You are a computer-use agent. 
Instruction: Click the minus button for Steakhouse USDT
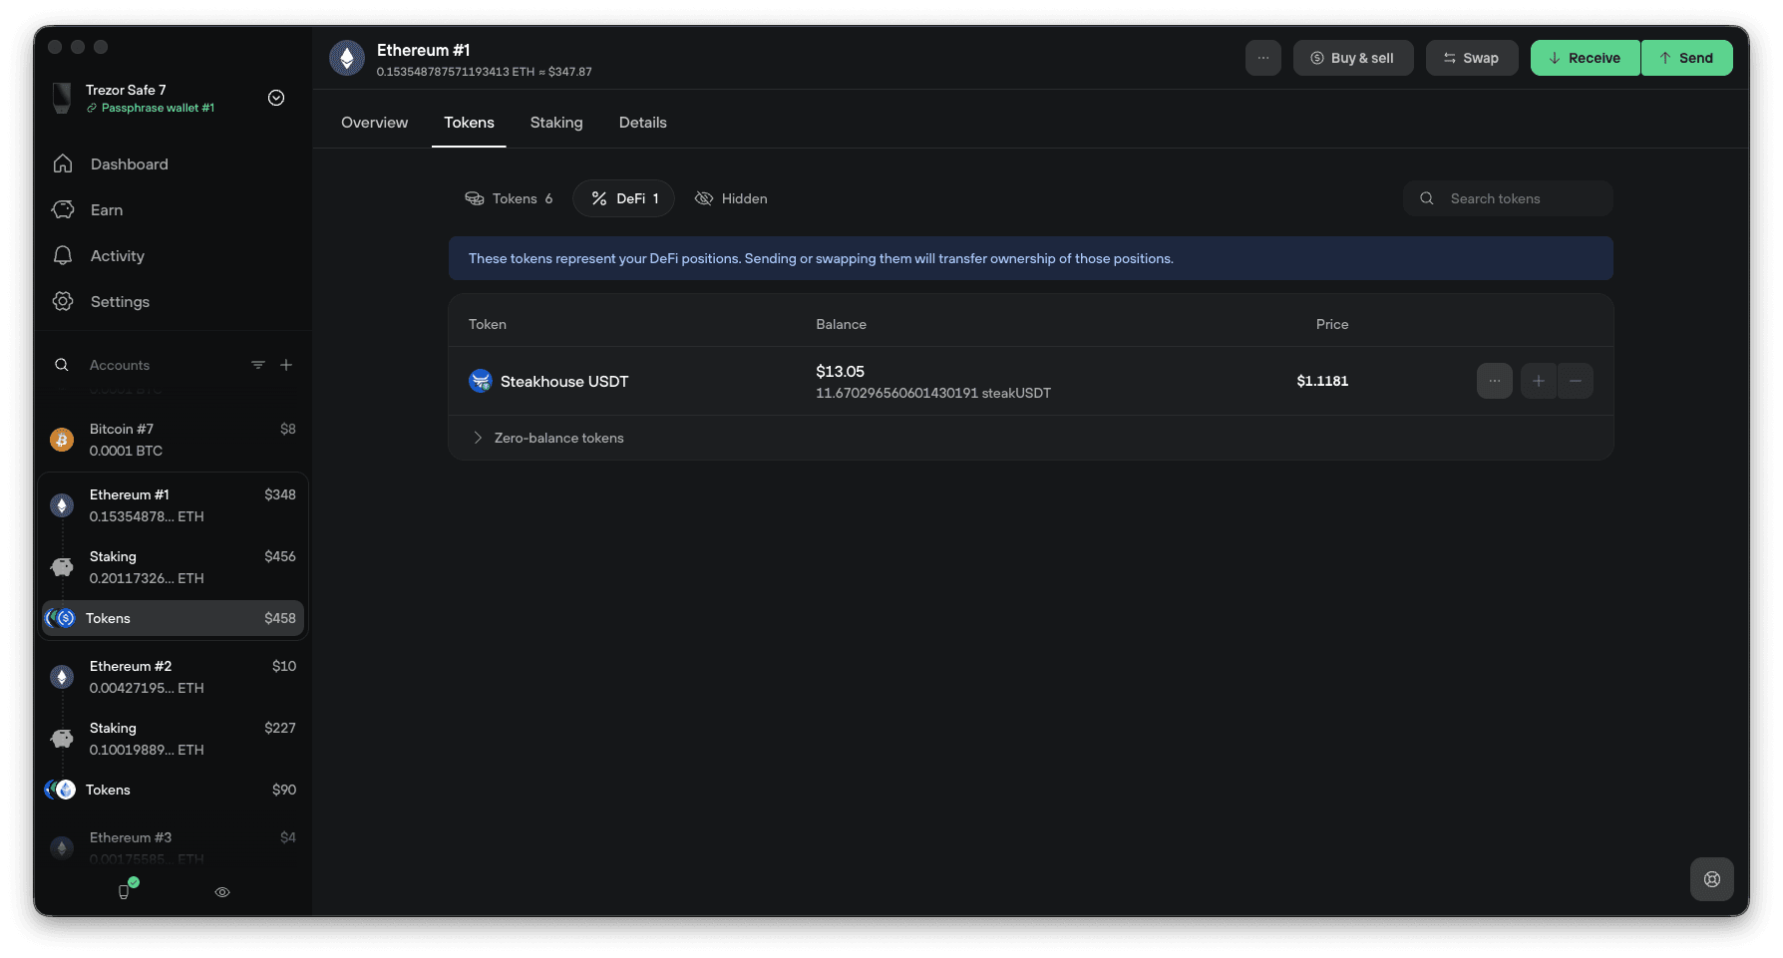1576,381
